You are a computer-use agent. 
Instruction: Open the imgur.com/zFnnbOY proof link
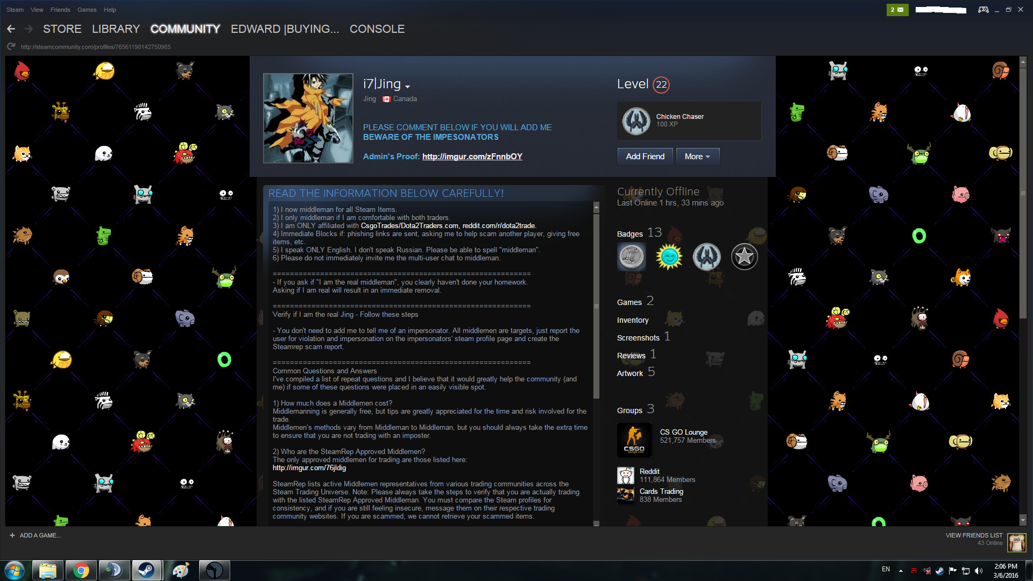coord(472,157)
